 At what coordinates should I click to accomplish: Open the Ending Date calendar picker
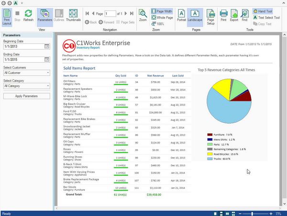(47, 59)
